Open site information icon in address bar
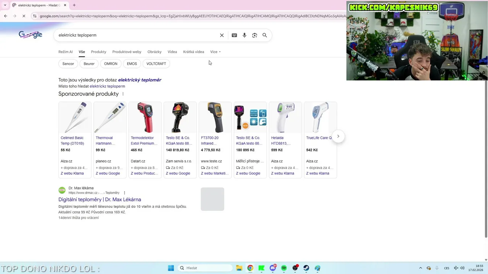Screen dimensions: 488x274 [35, 16]
